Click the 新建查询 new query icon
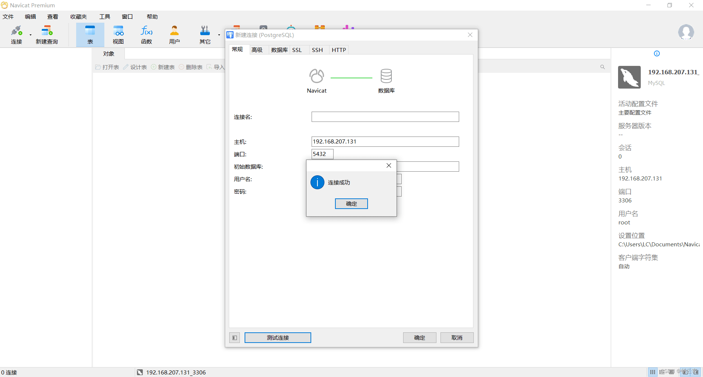The image size is (703, 377). [47, 35]
